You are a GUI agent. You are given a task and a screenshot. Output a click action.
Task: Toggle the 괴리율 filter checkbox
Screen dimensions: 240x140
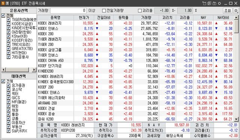coord(140,11)
